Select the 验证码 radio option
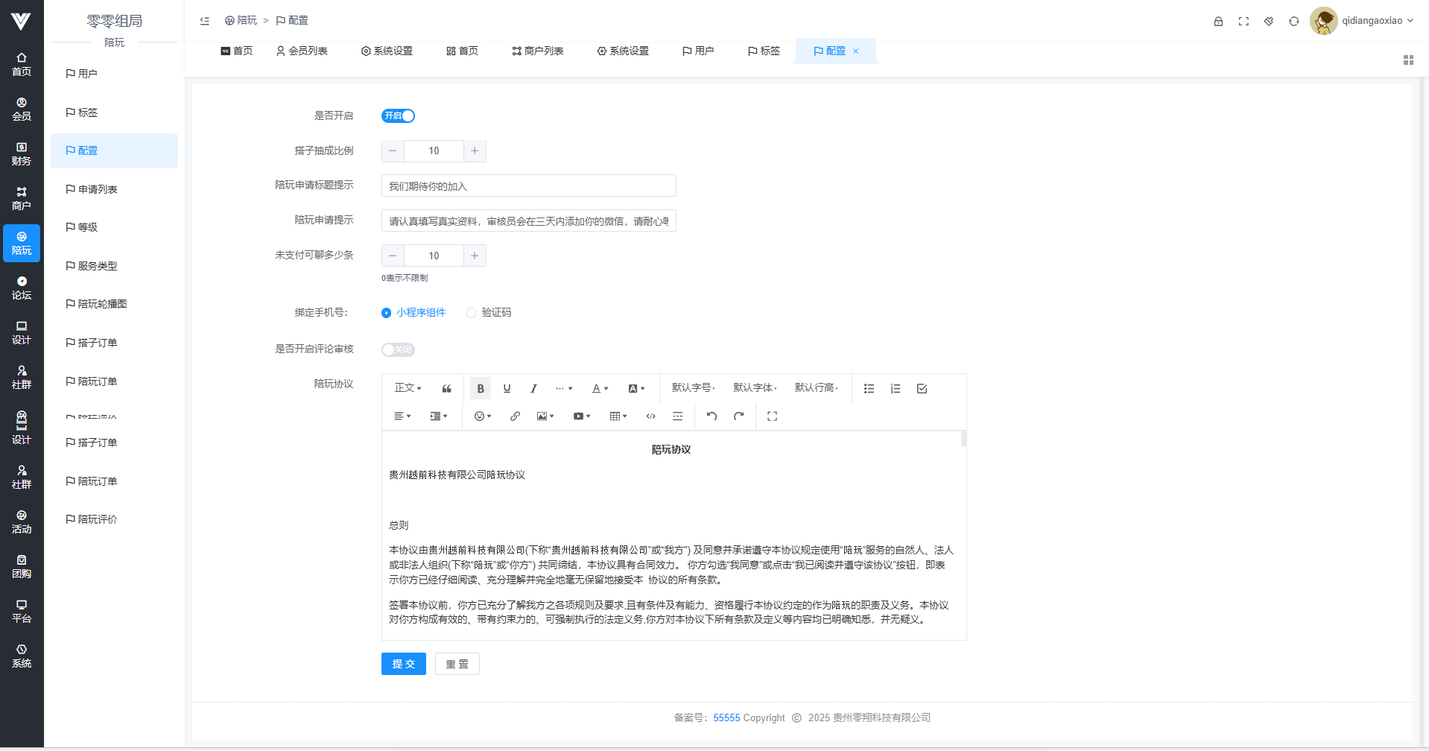Viewport: 1429px width, 751px height. pos(471,313)
